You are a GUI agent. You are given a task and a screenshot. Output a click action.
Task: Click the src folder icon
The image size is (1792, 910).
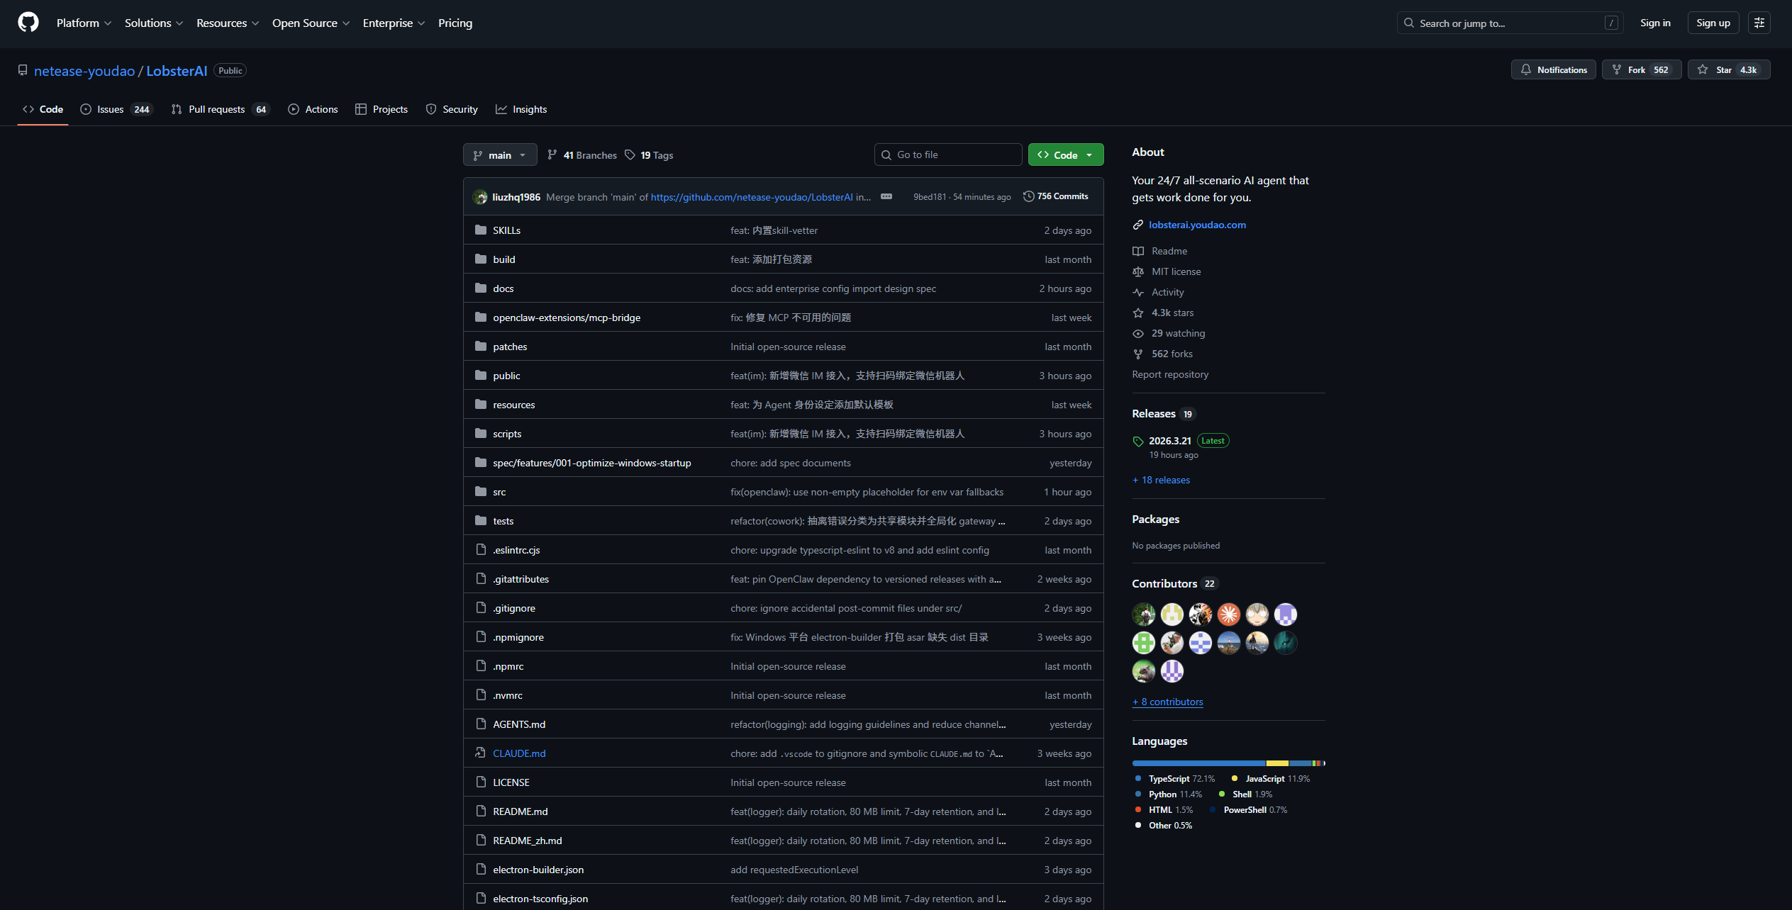point(481,491)
